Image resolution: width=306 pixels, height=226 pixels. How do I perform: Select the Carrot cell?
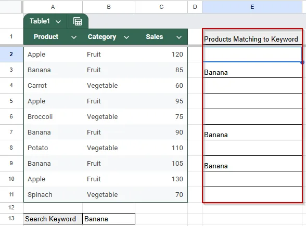[x=53, y=86]
